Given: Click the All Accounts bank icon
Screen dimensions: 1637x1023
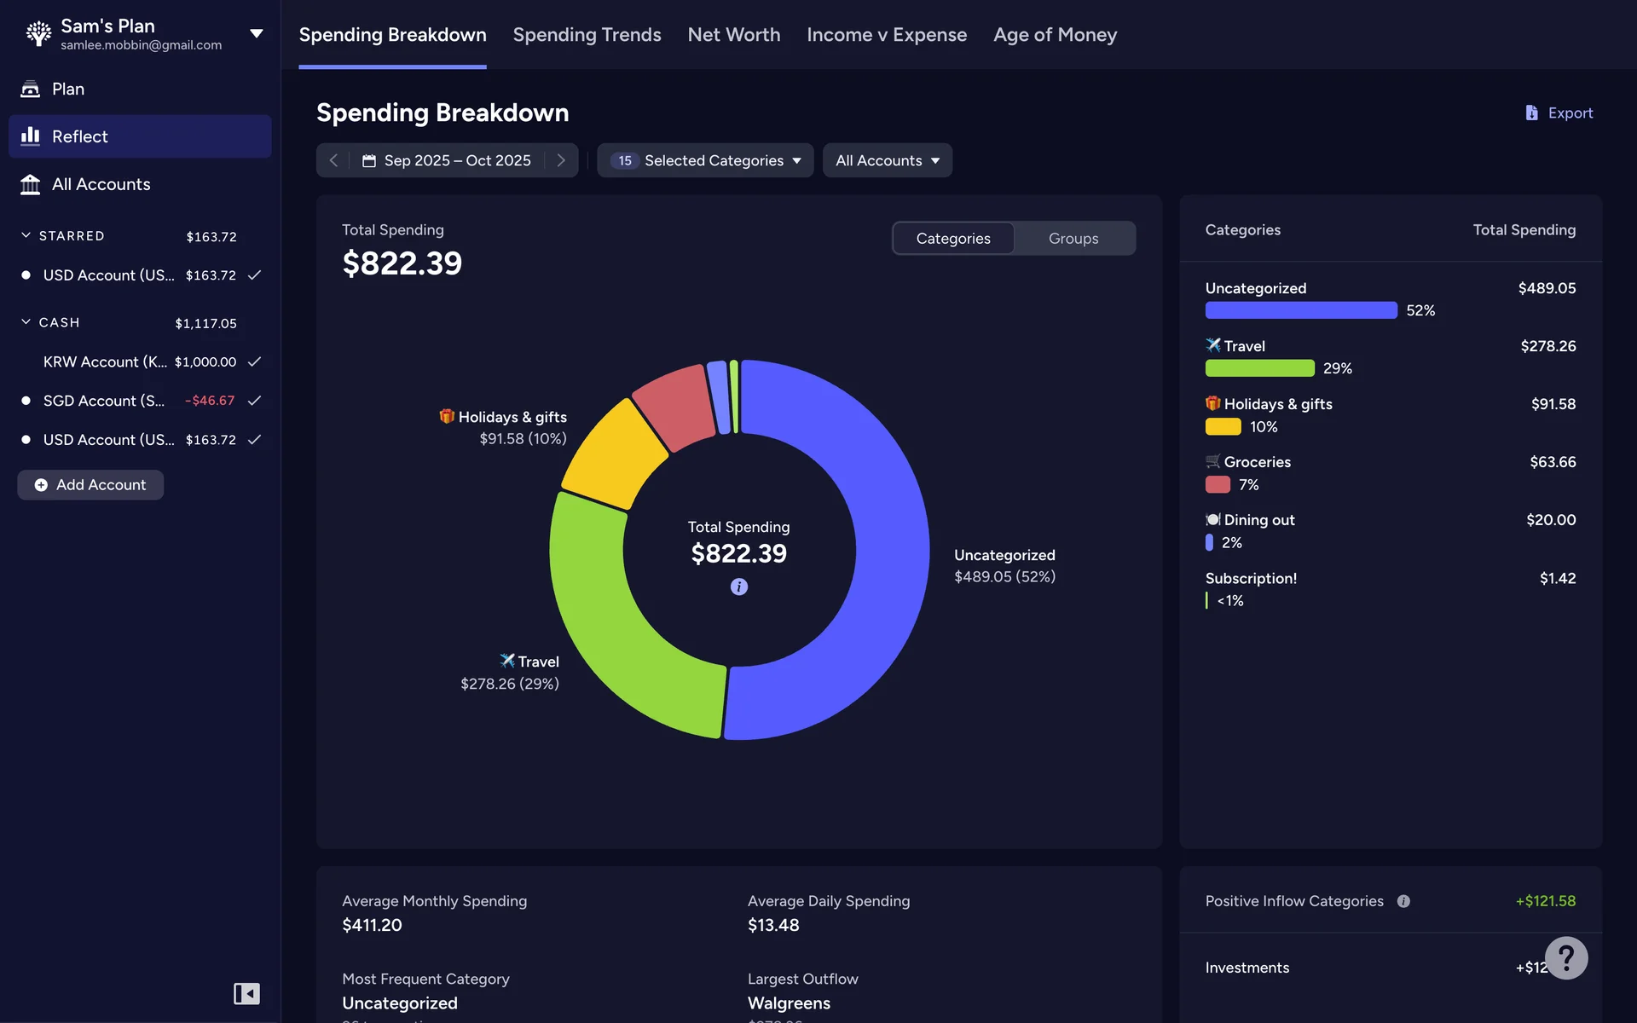Looking at the screenshot, I should pyautogui.click(x=31, y=184).
